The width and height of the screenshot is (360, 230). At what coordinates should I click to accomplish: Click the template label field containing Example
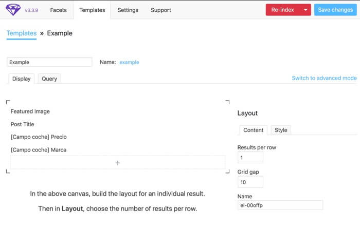[x=49, y=62]
